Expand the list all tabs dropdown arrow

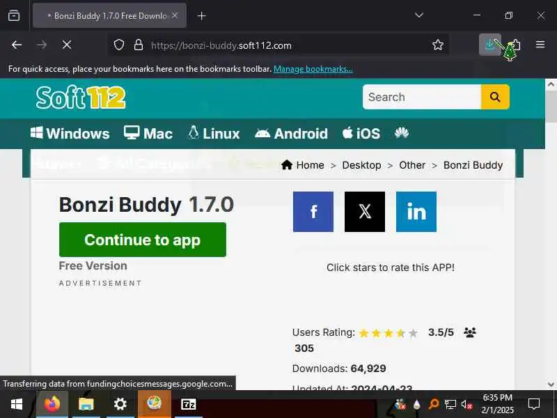(x=419, y=15)
